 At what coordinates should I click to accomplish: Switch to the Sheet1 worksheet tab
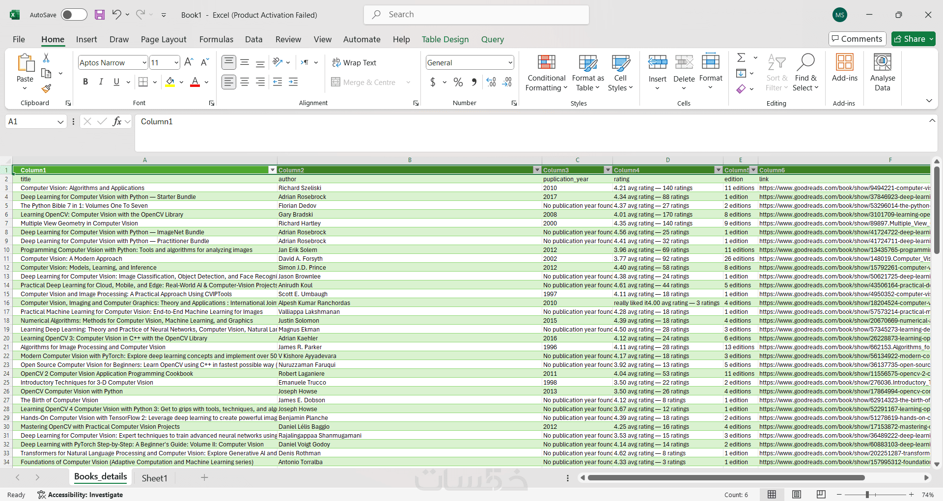(x=155, y=478)
